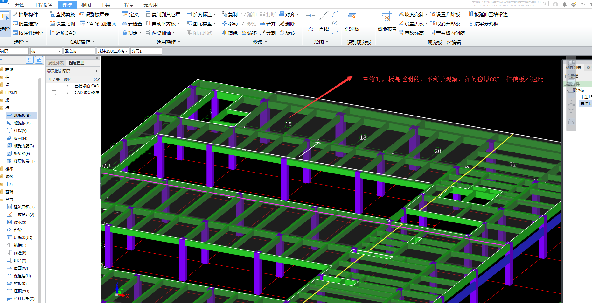
Task: Select 现浇板(B) in the navigation tree
Action: [22, 115]
